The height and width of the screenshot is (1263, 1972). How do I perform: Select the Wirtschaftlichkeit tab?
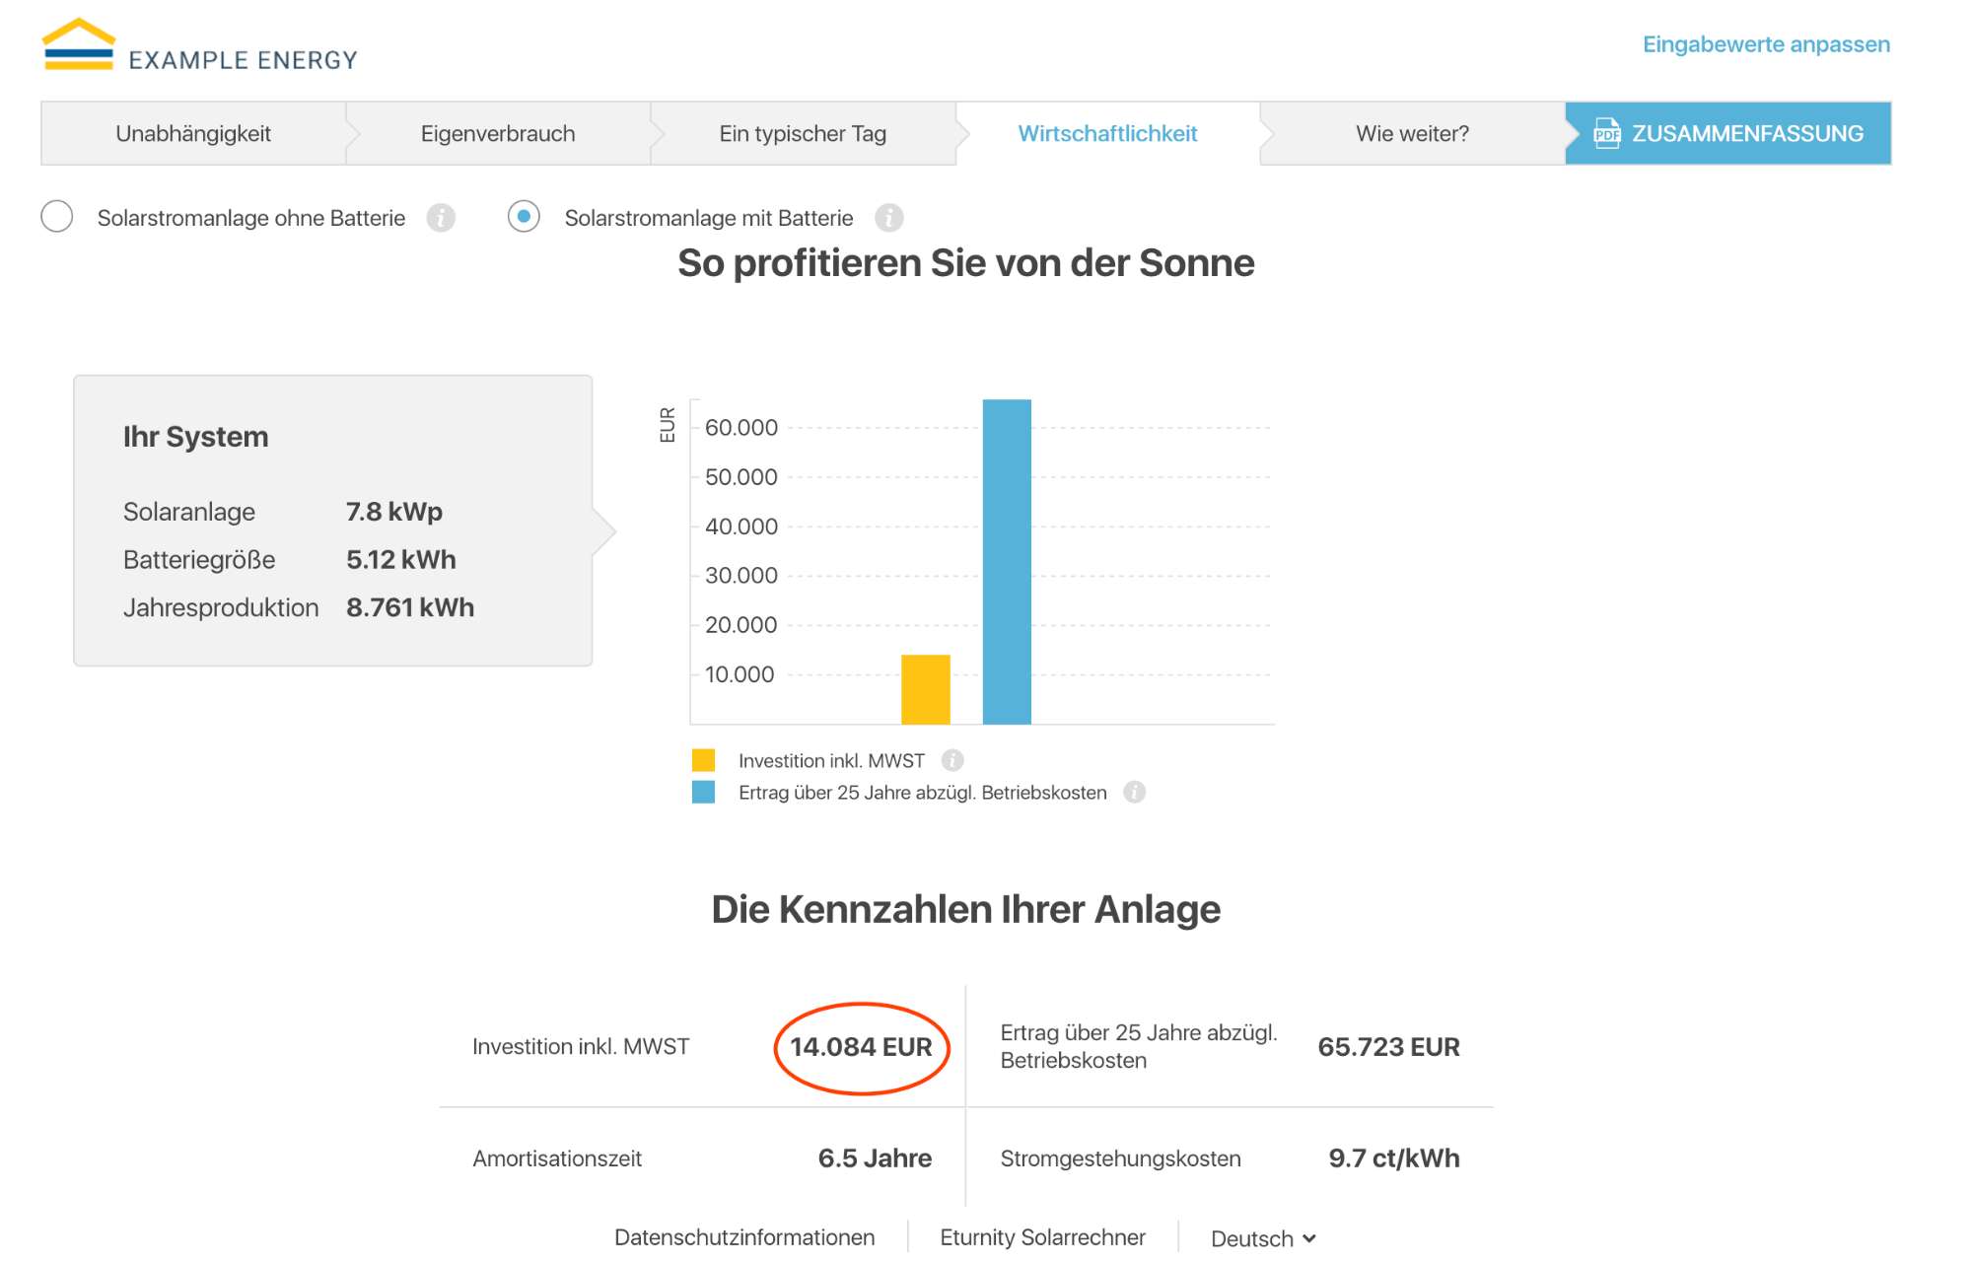click(x=1107, y=133)
